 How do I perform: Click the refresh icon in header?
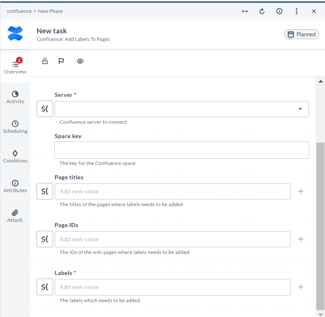[262, 12]
